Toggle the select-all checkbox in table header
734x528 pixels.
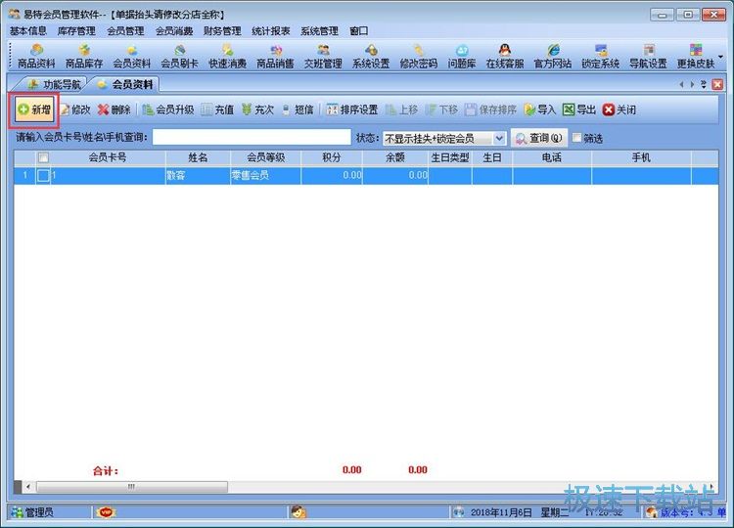[43, 157]
